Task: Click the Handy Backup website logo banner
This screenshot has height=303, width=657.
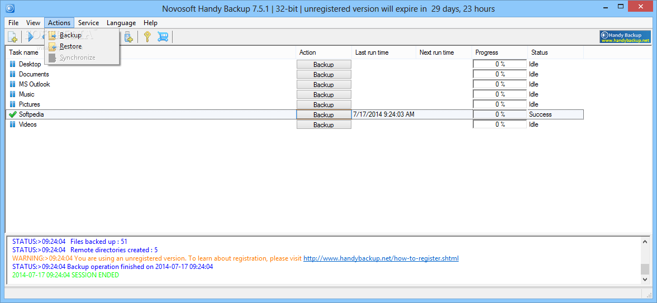Action: [625, 37]
